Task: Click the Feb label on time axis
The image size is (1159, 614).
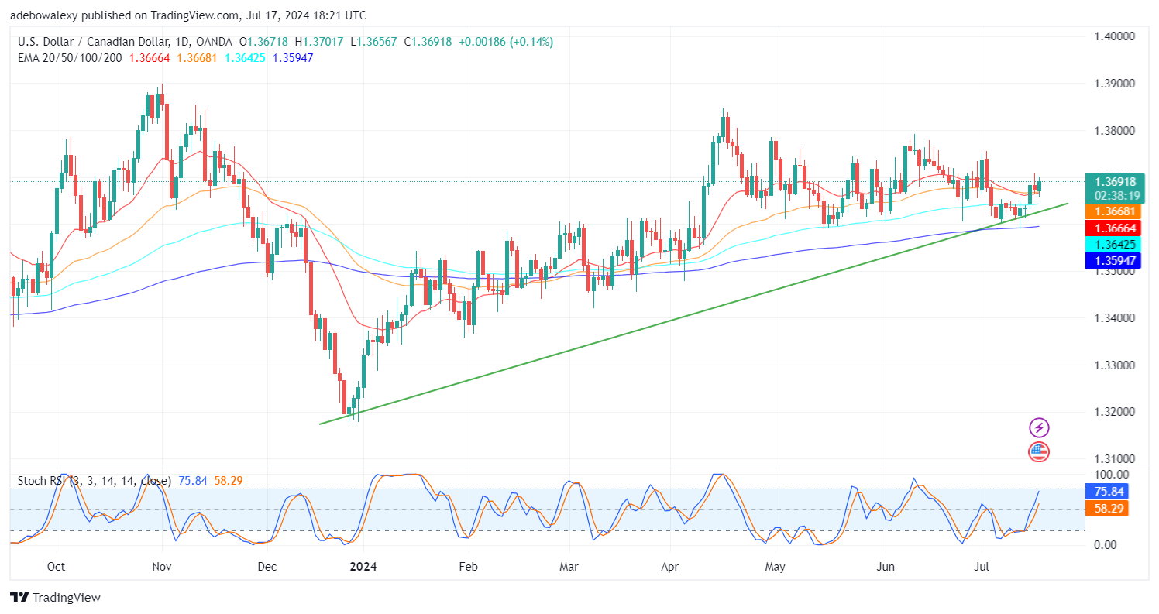Action: pos(467,567)
